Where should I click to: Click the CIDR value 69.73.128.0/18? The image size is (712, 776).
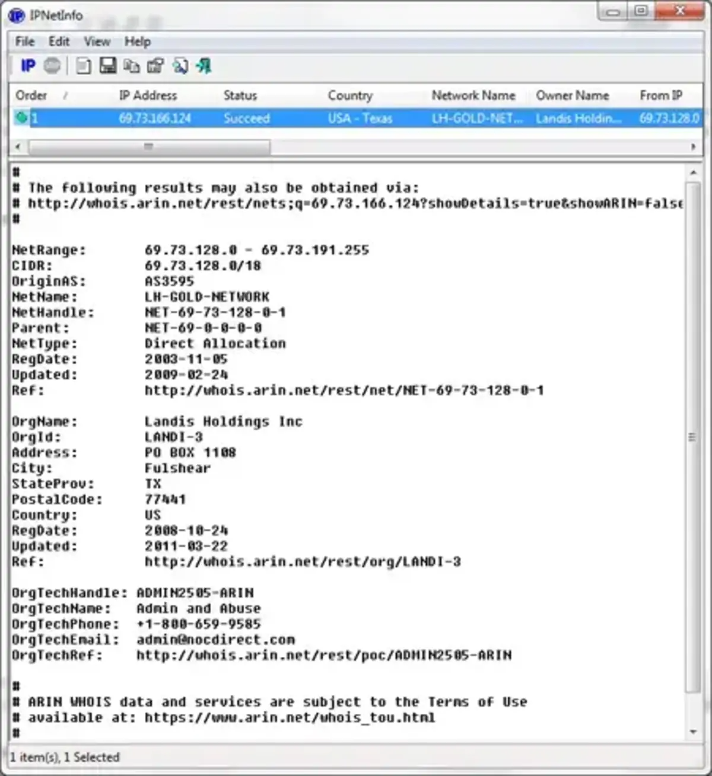coord(203,266)
